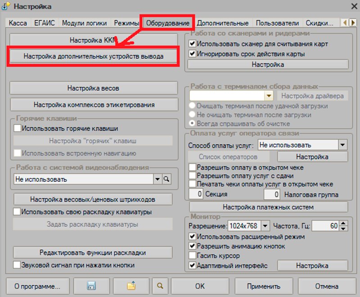360x297 pixels.
Task: Open the monitor Разрешение dropdown
Action: (x=265, y=226)
